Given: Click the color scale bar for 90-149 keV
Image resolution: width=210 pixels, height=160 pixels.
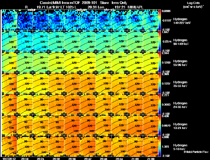Looking at the screenshot, I should pos(160,41).
